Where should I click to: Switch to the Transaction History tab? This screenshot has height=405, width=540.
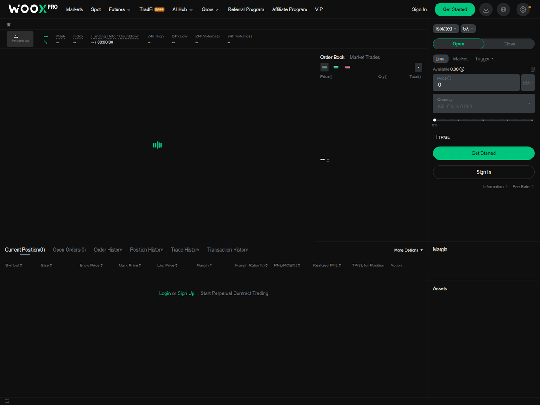(x=228, y=250)
